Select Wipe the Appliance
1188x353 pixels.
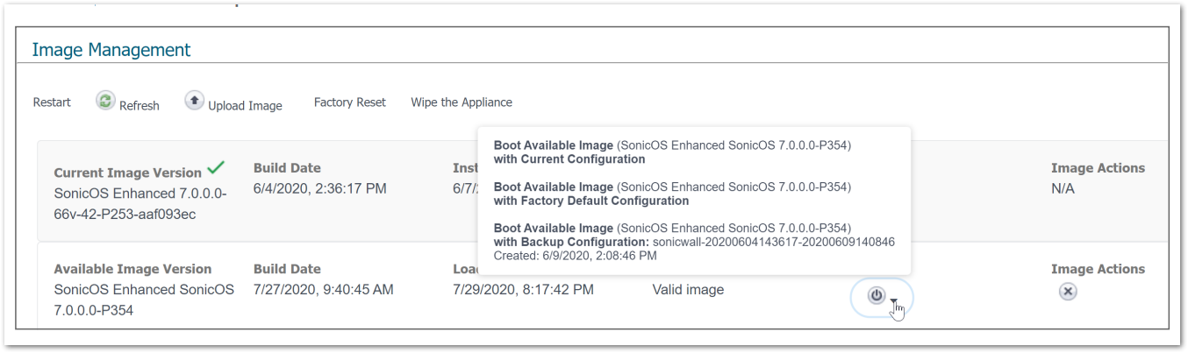(462, 102)
